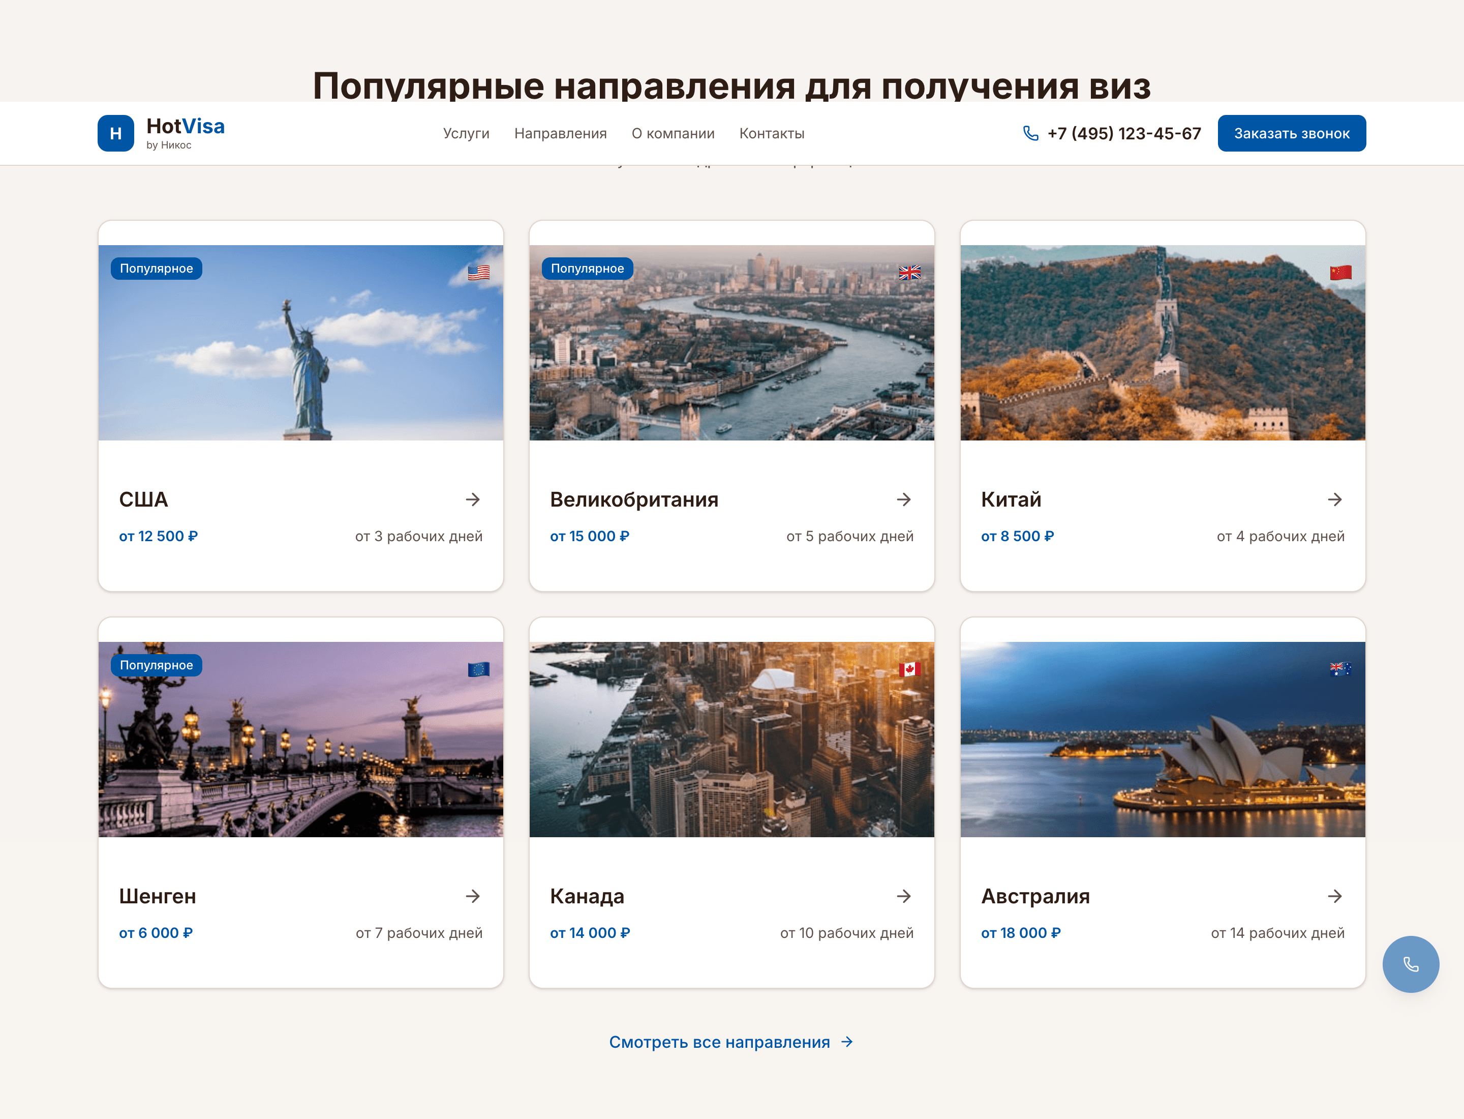Click the "by Никос" tagline under the logo
Viewport: 1464px width, 1119px height.
pos(168,145)
